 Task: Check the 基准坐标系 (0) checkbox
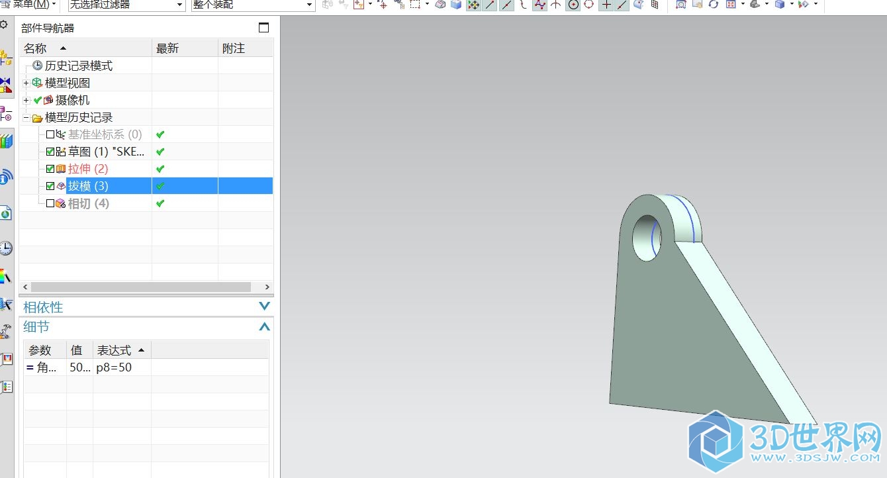pos(50,134)
